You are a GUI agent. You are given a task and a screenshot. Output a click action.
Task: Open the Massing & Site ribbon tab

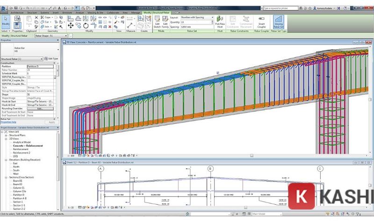[95, 13]
